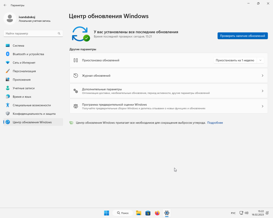Click the gears icon for Дополнительные параметры
Image resolution: width=273 pixels, height=218 pixels.
coord(76,91)
